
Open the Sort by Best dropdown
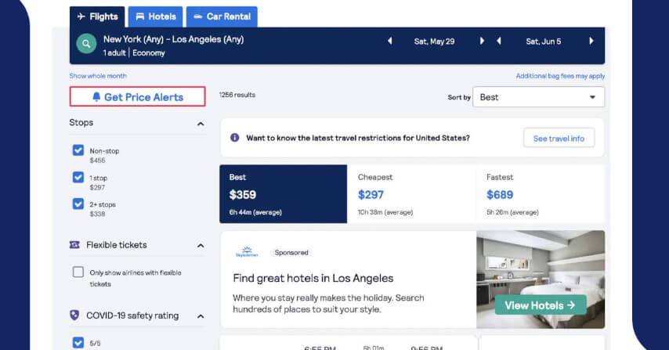(538, 97)
